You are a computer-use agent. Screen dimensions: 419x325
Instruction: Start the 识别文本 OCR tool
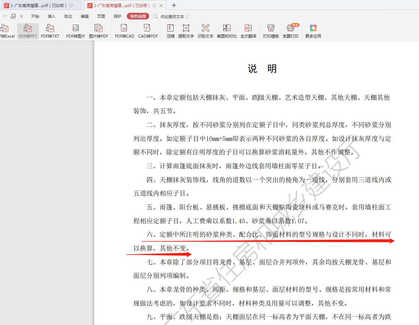coord(206,31)
